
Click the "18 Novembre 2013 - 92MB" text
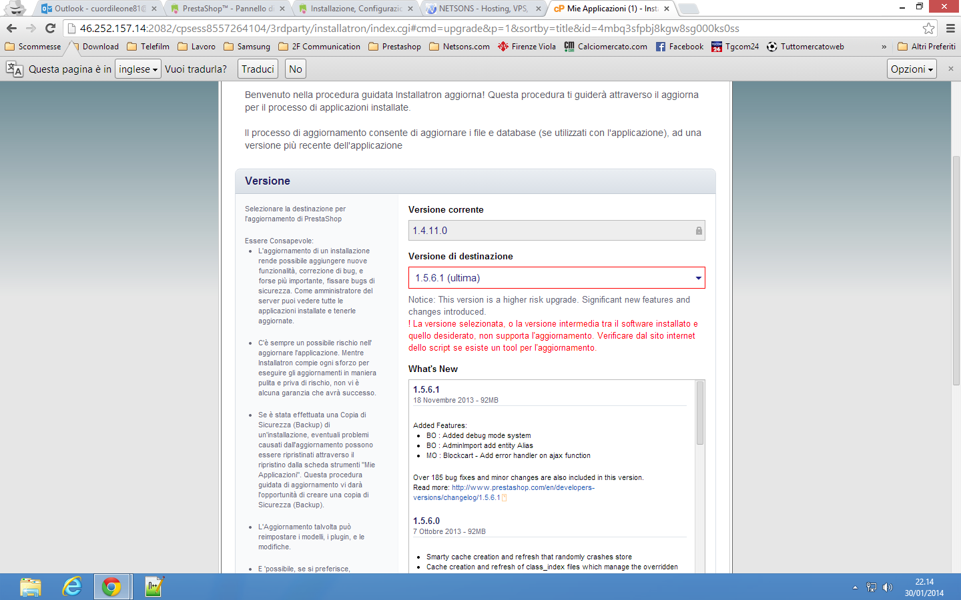pos(456,400)
